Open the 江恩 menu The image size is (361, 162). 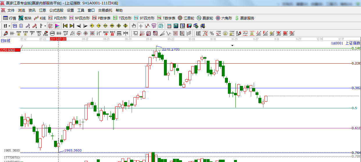click(42, 10)
